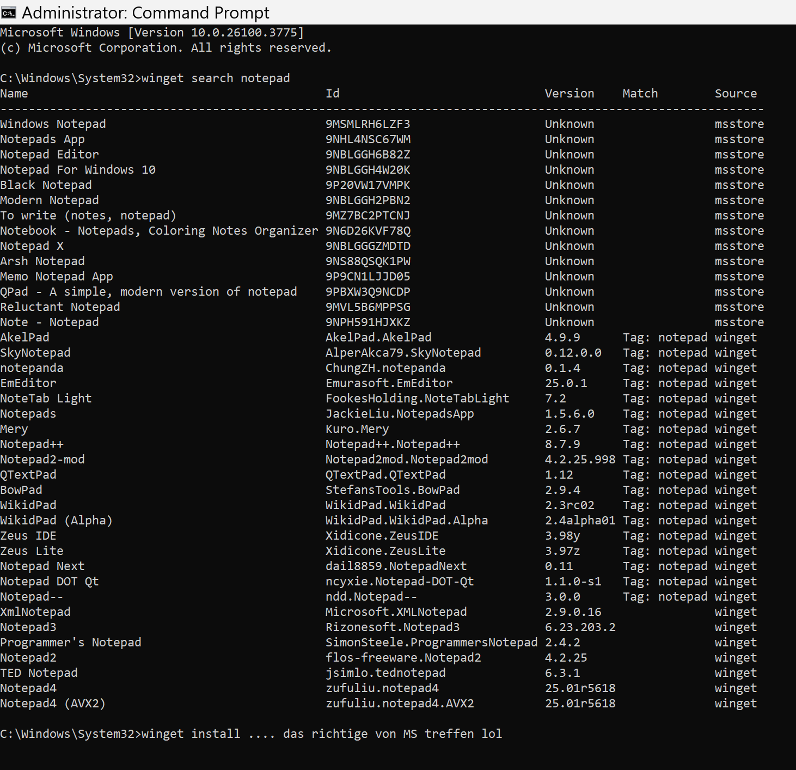Click the 'Name' column header
Screen dimensions: 796x770
pyautogui.click(x=14, y=94)
